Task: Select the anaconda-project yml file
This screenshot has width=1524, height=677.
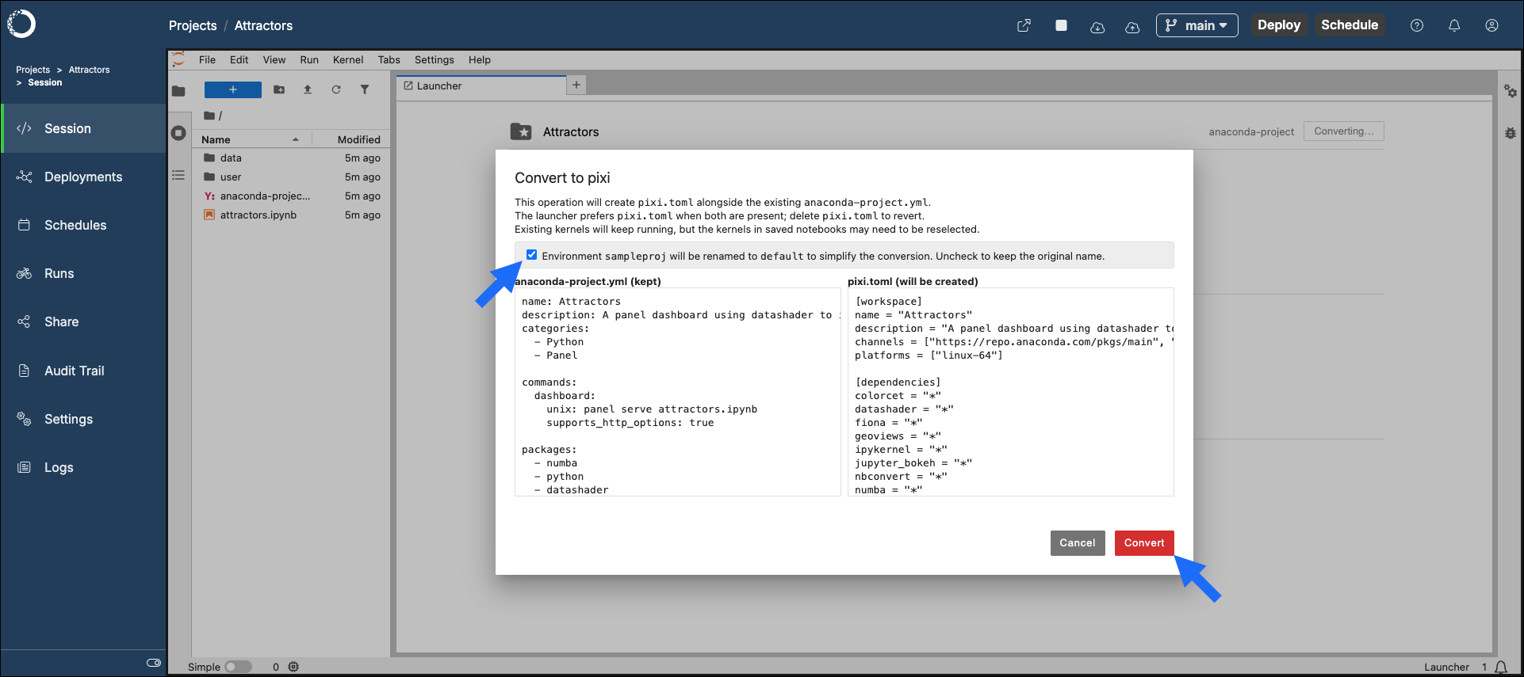Action: coord(291,196)
